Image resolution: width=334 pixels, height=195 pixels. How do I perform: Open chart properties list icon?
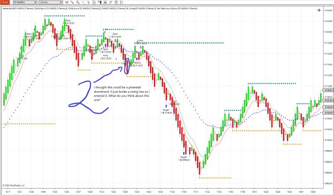point(122,2)
